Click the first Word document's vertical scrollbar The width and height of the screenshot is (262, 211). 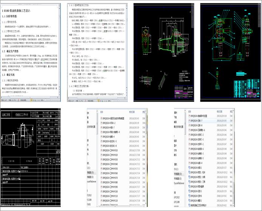point(59,50)
